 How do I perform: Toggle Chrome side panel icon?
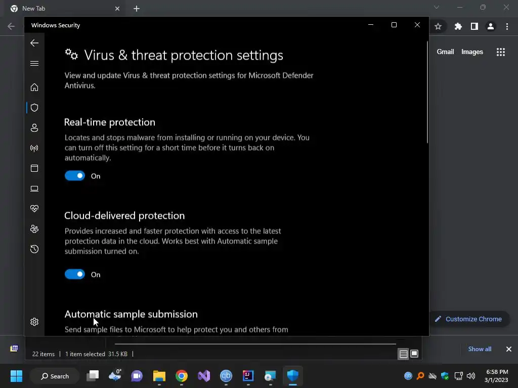click(474, 26)
